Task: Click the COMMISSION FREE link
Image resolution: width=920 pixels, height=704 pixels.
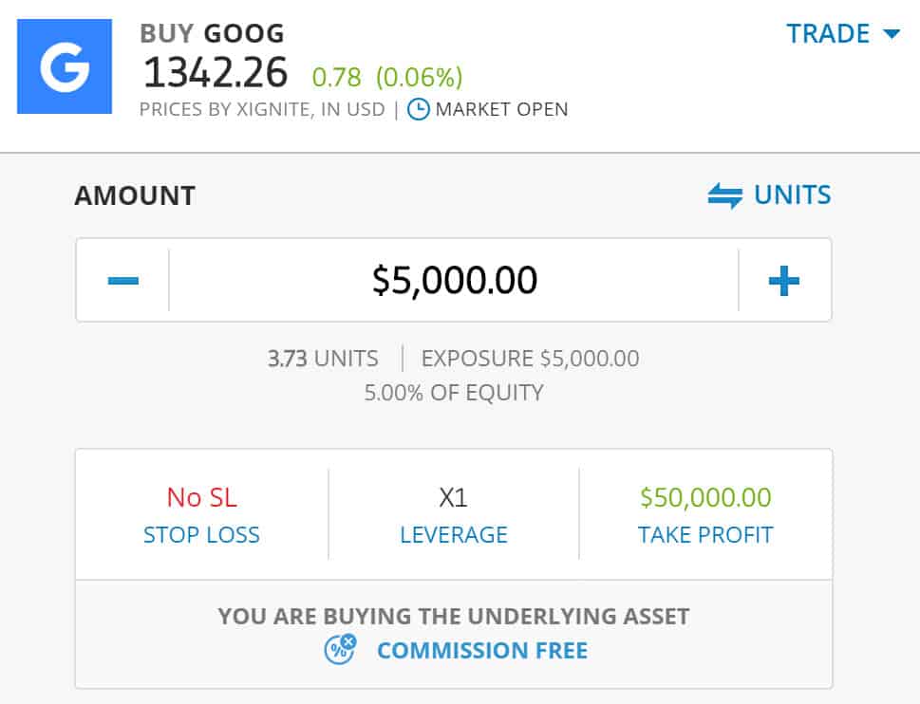Action: click(482, 650)
